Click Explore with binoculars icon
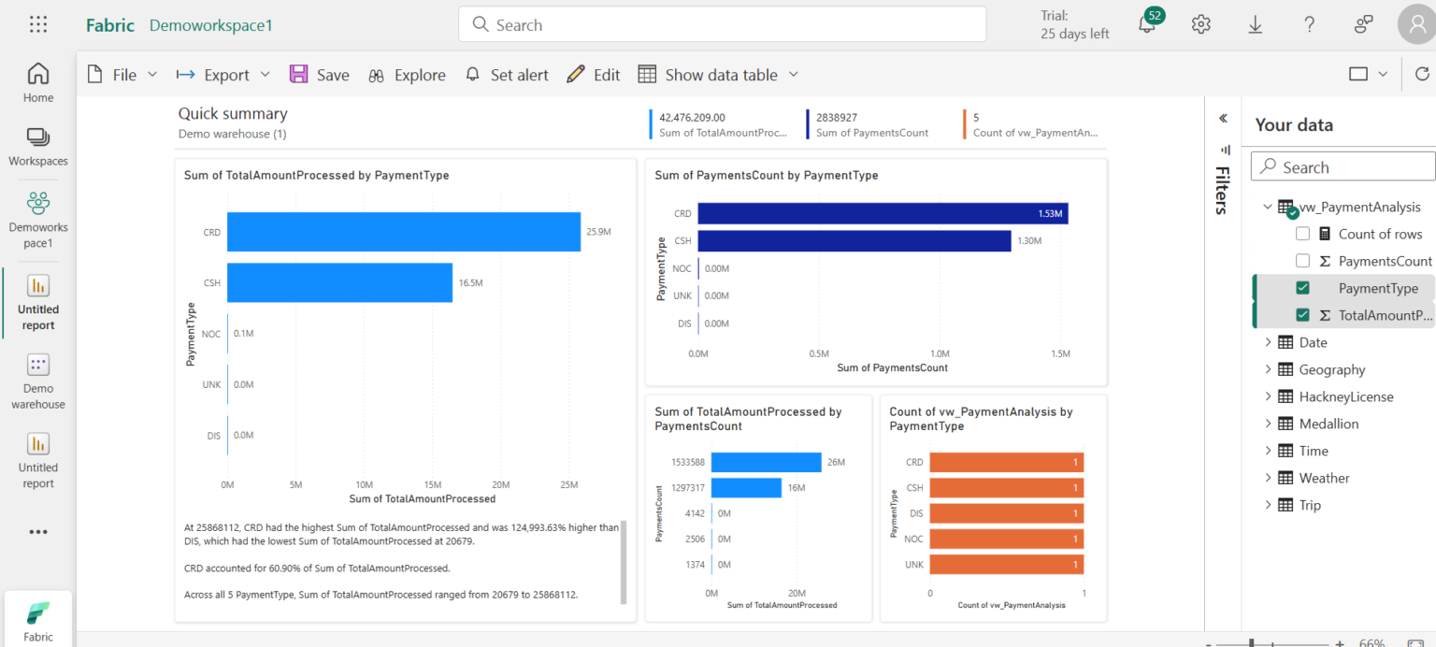 coord(407,75)
